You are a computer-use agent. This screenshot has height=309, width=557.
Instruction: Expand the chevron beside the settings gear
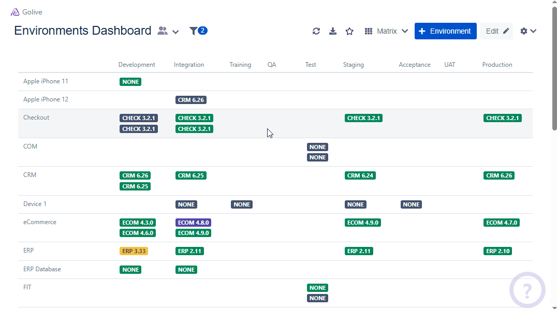533,31
